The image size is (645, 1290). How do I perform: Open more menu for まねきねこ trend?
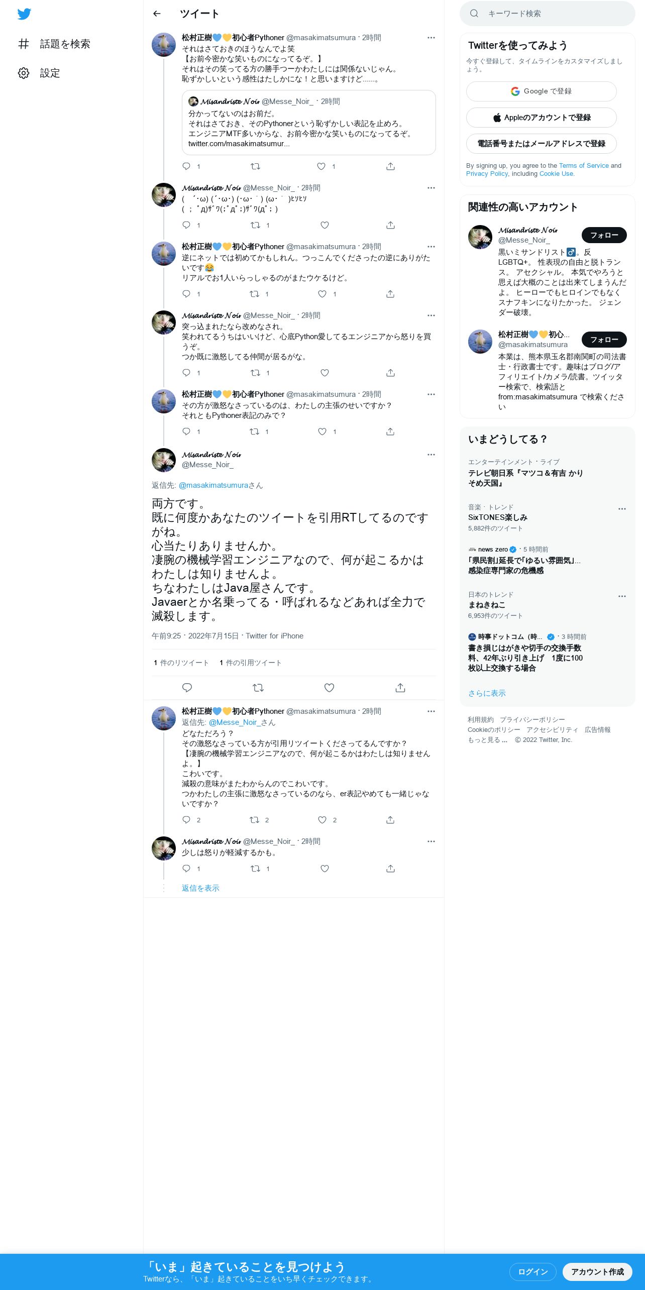tap(622, 596)
